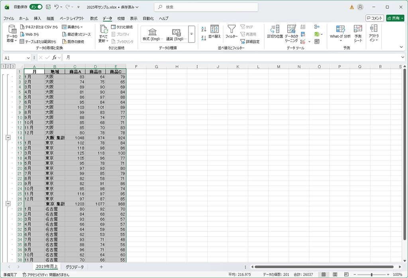Click the コメント comments button

click(x=375, y=18)
